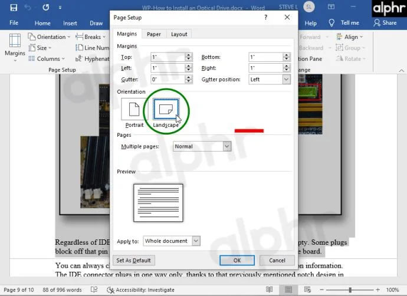The height and width of the screenshot is (296, 407).
Task: Select the Margins tab in Page Setup
Action: (x=127, y=34)
